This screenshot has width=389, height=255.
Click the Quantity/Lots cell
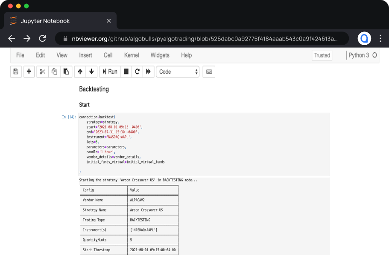click(104, 240)
